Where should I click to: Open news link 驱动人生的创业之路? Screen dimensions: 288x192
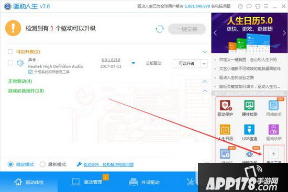pos(236,77)
